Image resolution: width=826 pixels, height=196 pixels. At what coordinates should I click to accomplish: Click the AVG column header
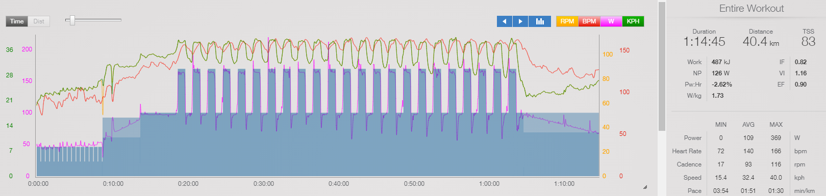[748, 125]
